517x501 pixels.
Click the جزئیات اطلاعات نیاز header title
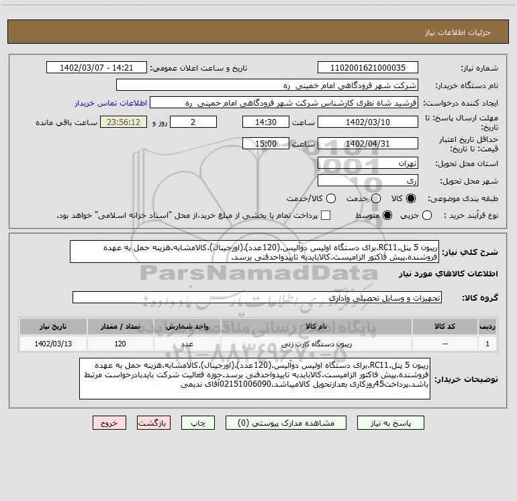457,32
